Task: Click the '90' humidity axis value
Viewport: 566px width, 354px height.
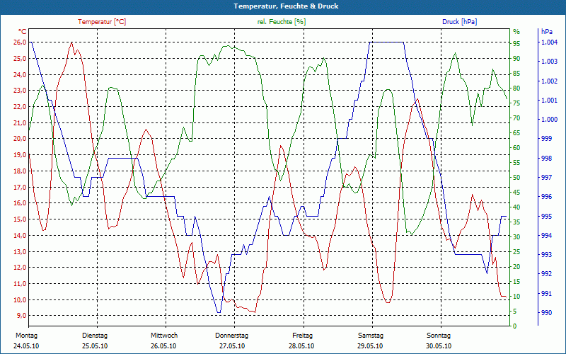Action: pos(516,59)
